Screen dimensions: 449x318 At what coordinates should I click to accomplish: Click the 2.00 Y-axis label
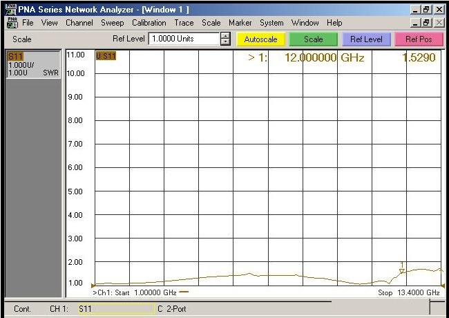(x=75, y=262)
